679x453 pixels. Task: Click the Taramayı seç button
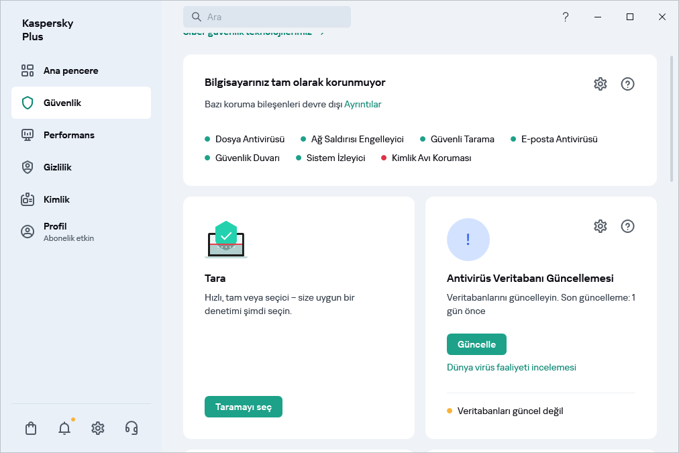(244, 407)
